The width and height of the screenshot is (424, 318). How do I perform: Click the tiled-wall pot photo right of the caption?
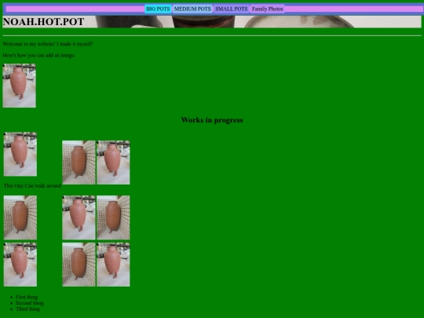point(79,163)
